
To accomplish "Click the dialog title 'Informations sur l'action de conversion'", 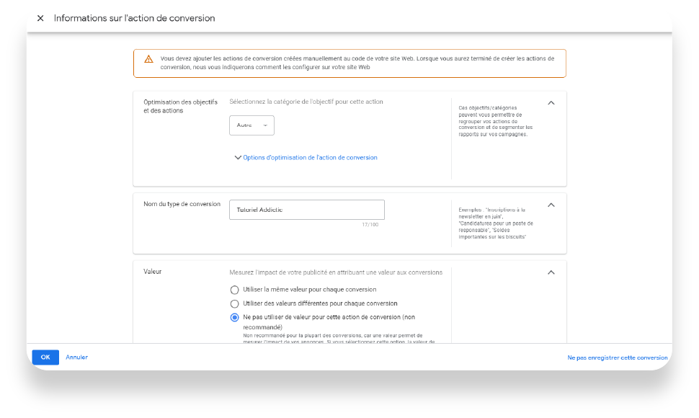I will click(134, 18).
